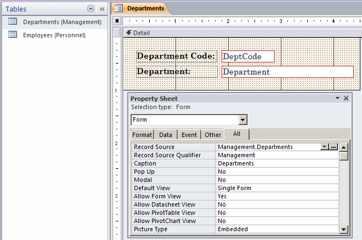Screen dimensions: 362x240
Task: Select the Department Code label control
Action: 177,56
